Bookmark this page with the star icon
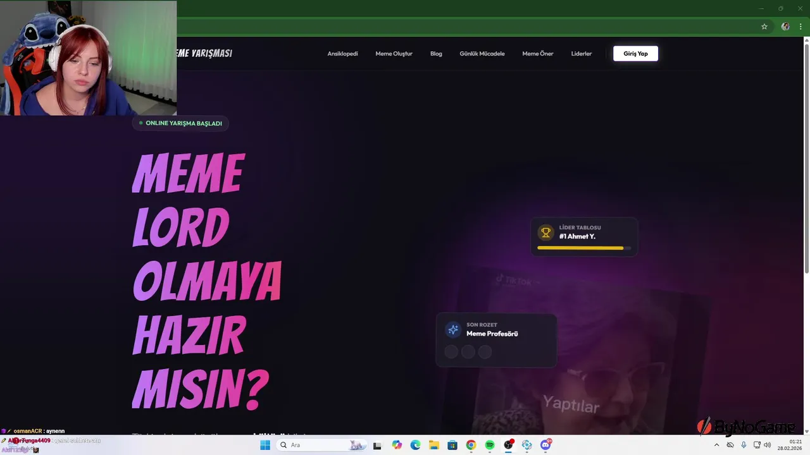810x455 pixels. [x=764, y=27]
